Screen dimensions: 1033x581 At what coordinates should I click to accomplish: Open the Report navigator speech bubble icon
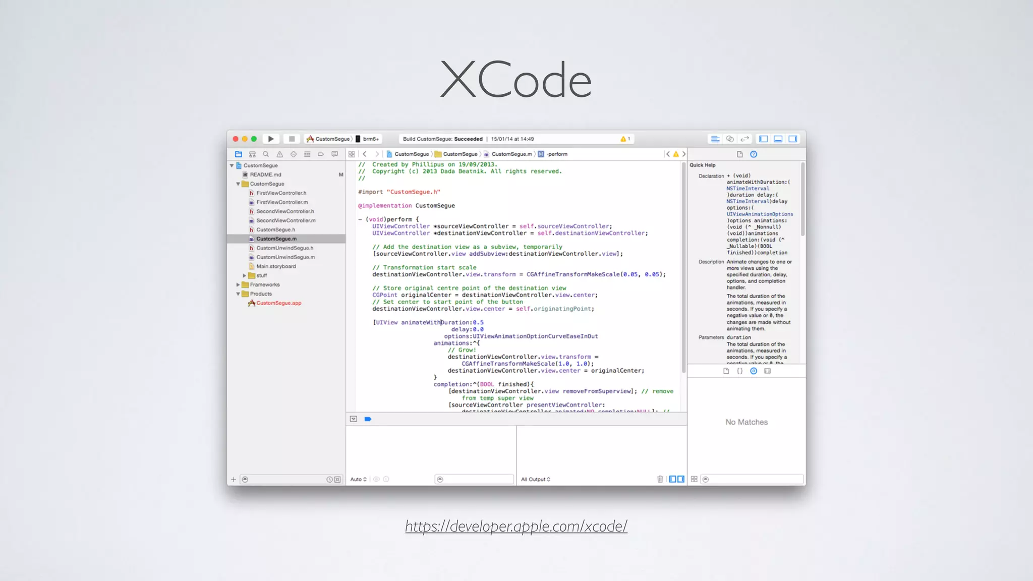[x=334, y=154]
